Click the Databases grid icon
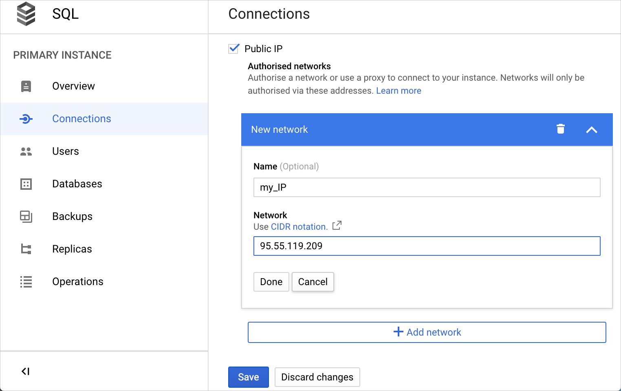The image size is (621, 391). 26,184
